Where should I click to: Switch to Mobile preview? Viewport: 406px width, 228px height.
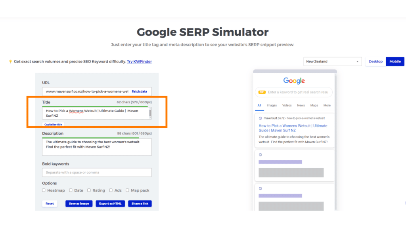point(395,61)
